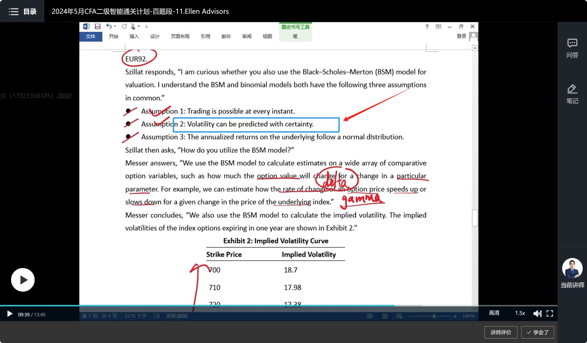Expand the quick access toolbar dropdown
Image resolution: width=587 pixels, height=343 pixels.
[146, 27]
